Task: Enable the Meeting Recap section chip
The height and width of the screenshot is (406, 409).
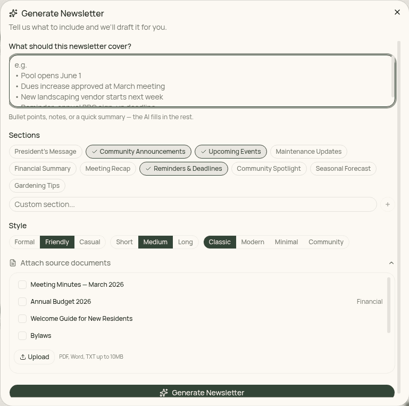Action: 108,169
